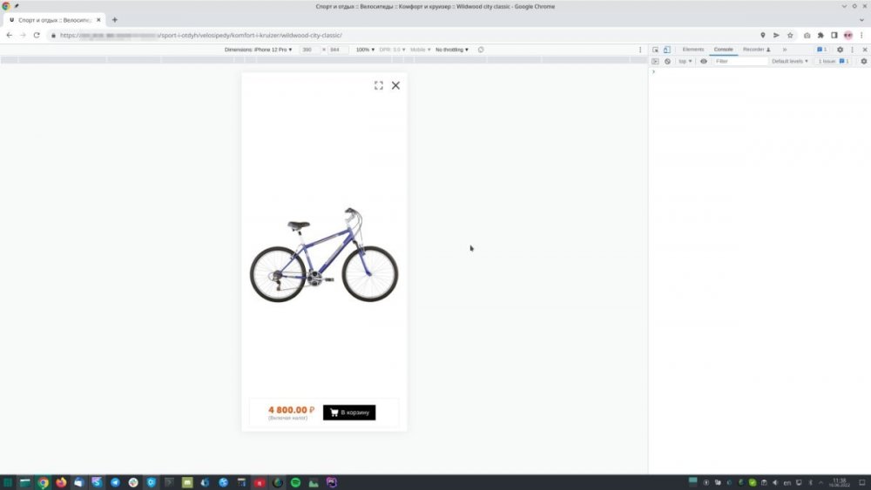Viewport: 871px width, 490px height.
Task: Expand the image to fullscreen with the expand icon
Action: 379,85
